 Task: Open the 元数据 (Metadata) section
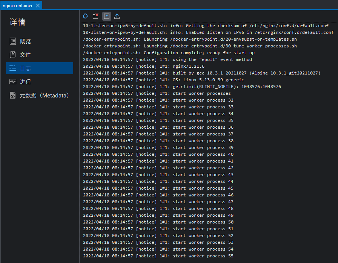tap(40, 95)
